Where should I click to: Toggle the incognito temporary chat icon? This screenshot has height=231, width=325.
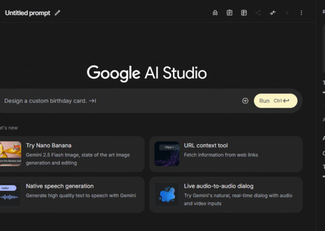(215, 13)
